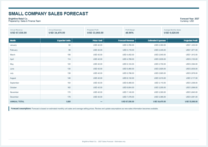The height and width of the screenshot is (147, 208).
Task: Select January forecast revenue USD 3,780.00
Action: tap(128, 45)
